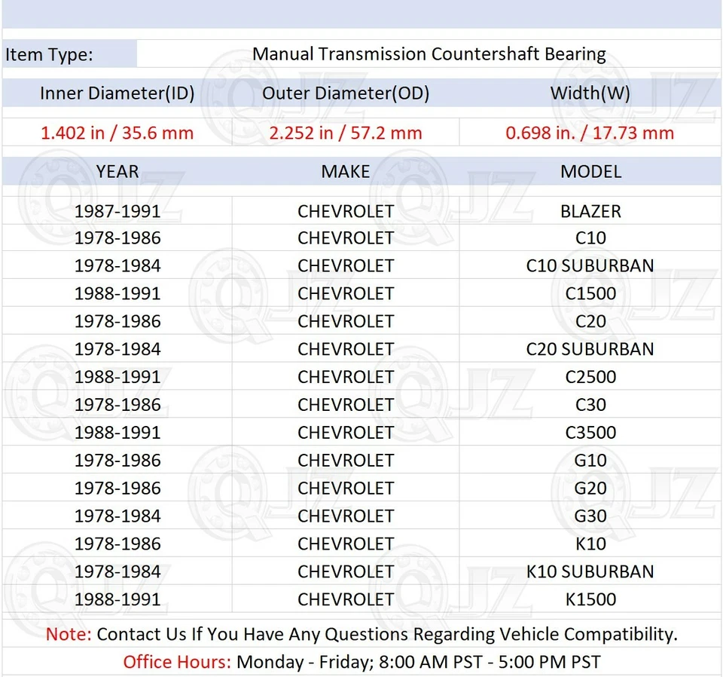This screenshot has height=677, width=723.
Task: Select the 1.402 in / 35.6 mm value
Action: pyautogui.click(x=117, y=133)
